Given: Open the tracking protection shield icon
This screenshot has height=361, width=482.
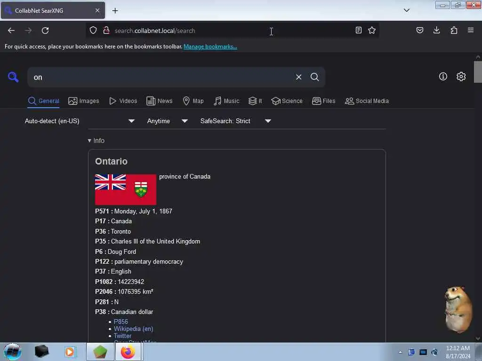Looking at the screenshot, I should [x=93, y=30].
